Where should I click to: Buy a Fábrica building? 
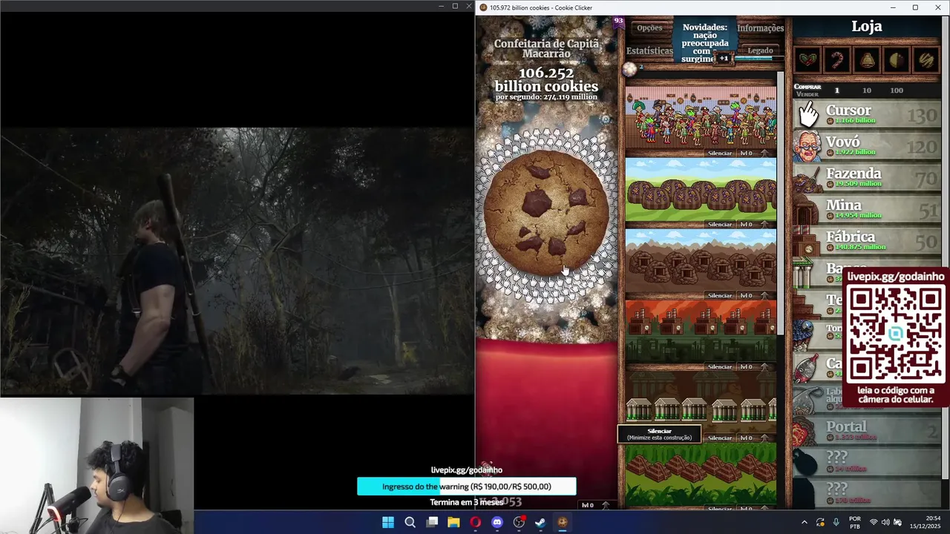867,241
